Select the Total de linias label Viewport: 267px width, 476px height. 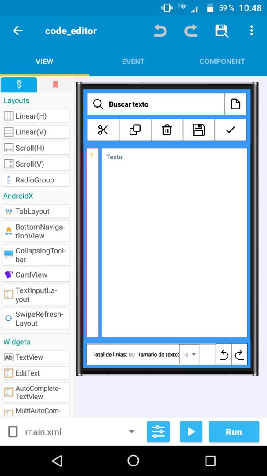(x=109, y=354)
